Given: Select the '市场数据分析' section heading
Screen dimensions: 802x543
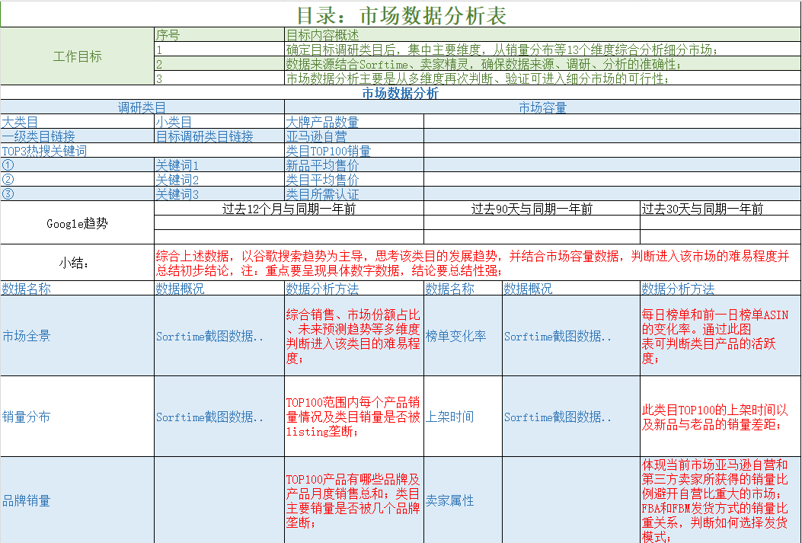Looking at the screenshot, I should click(401, 93).
